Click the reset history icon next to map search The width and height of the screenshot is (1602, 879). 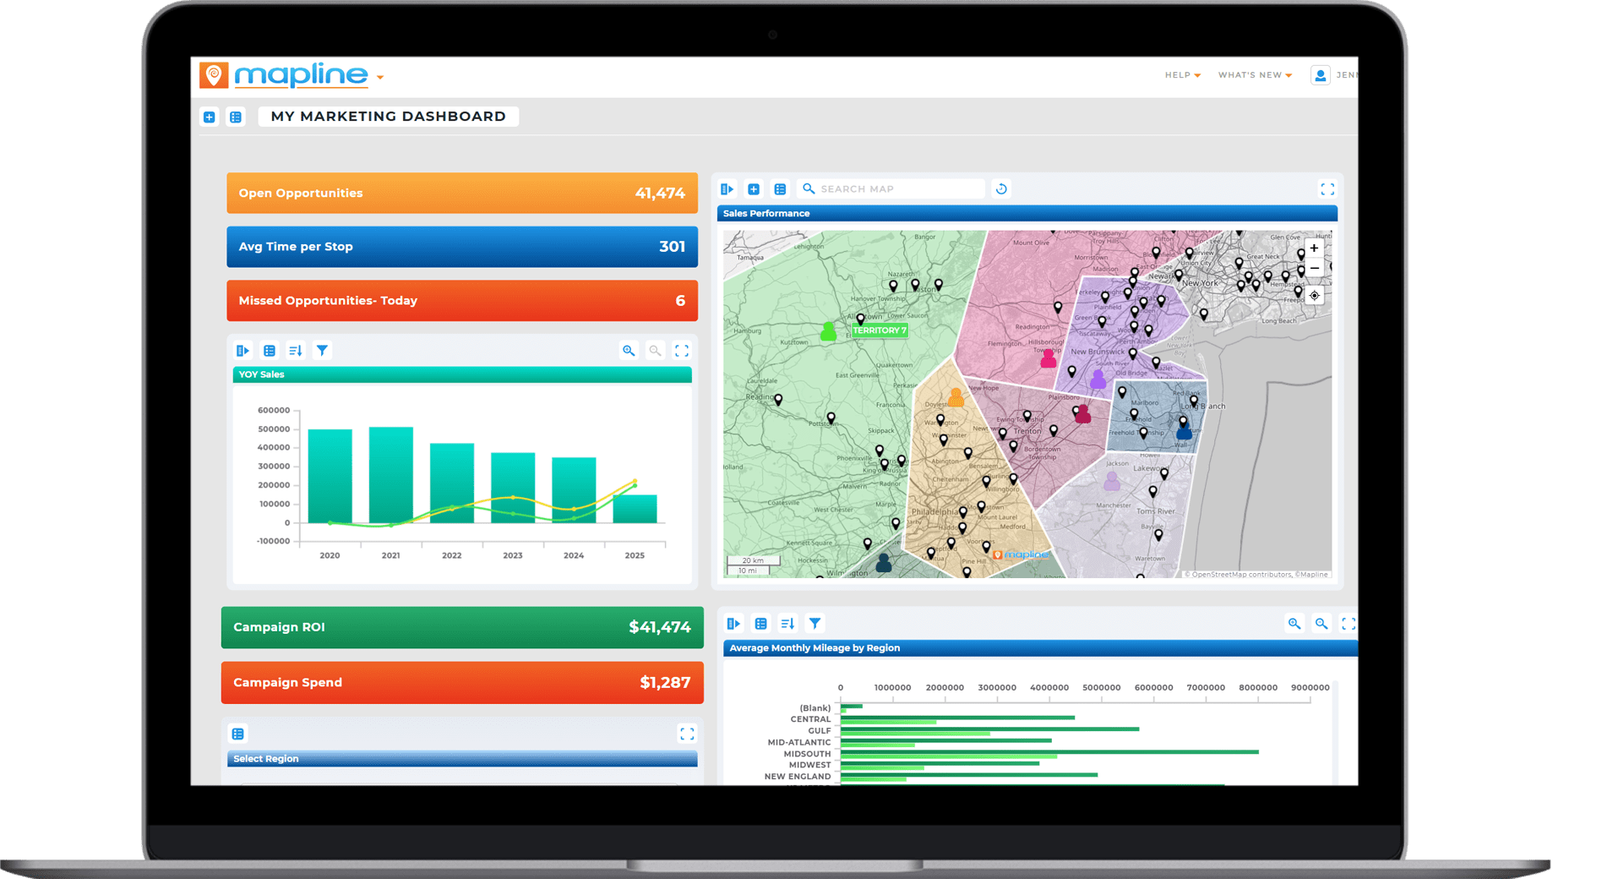pos(1000,188)
